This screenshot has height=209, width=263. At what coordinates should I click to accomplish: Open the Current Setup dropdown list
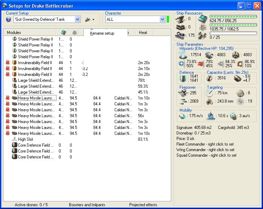[78, 20]
